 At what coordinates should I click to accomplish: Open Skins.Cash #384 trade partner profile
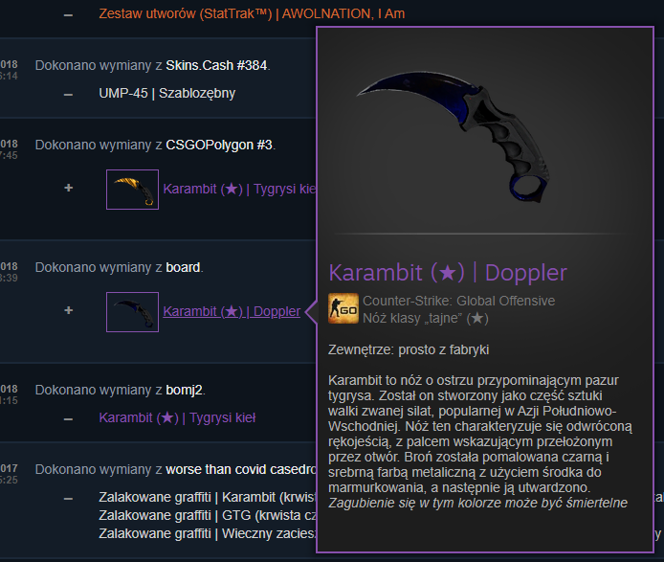pyautogui.click(x=216, y=65)
